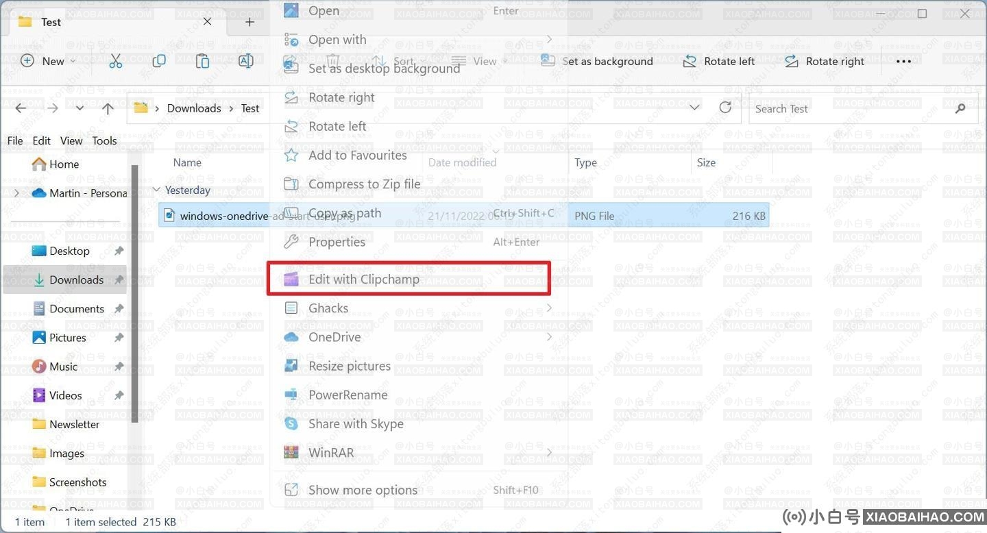Screen dimensions: 987x533
Task: Expand address bar history dropdown
Action: coord(694,108)
